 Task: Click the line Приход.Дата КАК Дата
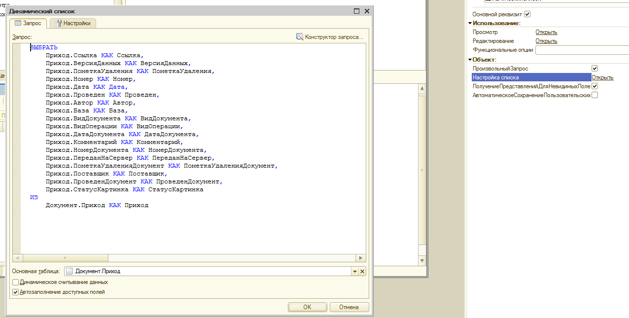[87, 87]
